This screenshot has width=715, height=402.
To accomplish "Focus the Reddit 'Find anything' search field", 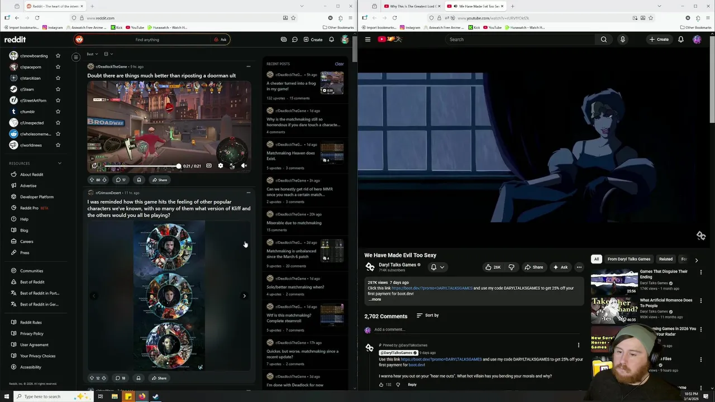I will 147,40.
